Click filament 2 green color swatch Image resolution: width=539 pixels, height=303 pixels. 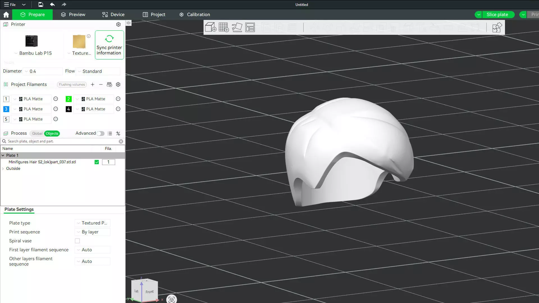(68, 99)
